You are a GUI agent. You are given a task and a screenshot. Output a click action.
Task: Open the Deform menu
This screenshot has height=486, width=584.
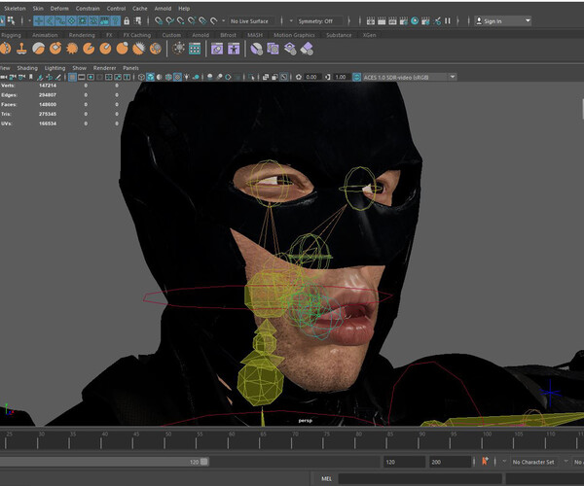(x=59, y=8)
